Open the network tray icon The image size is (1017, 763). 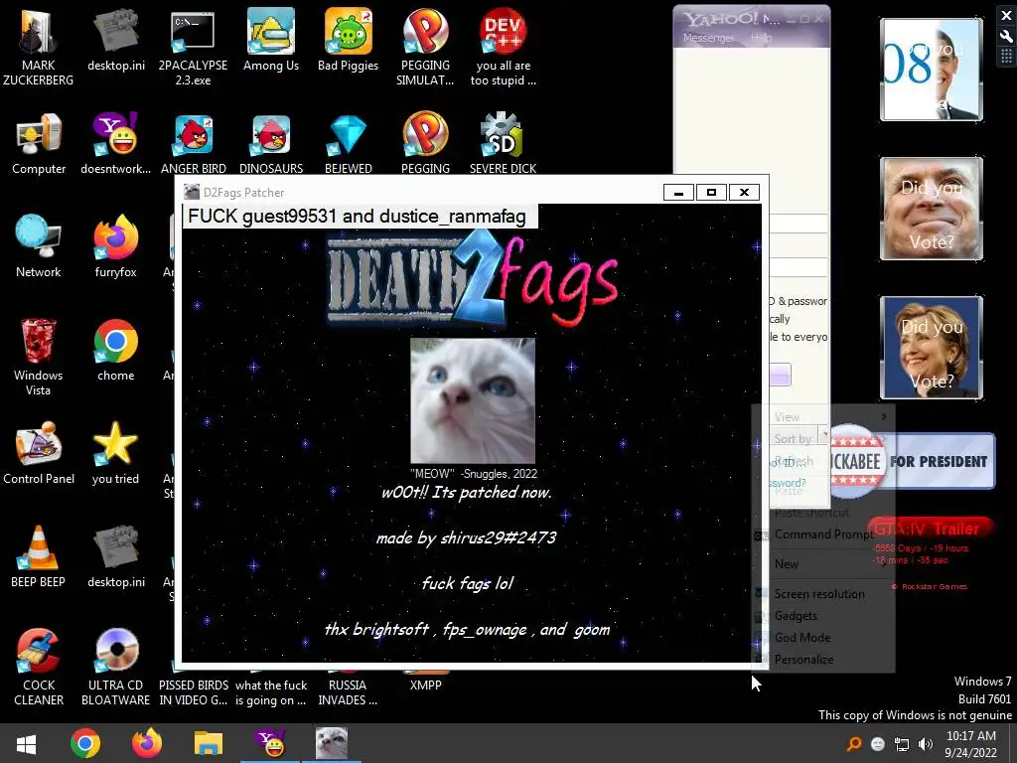902,744
